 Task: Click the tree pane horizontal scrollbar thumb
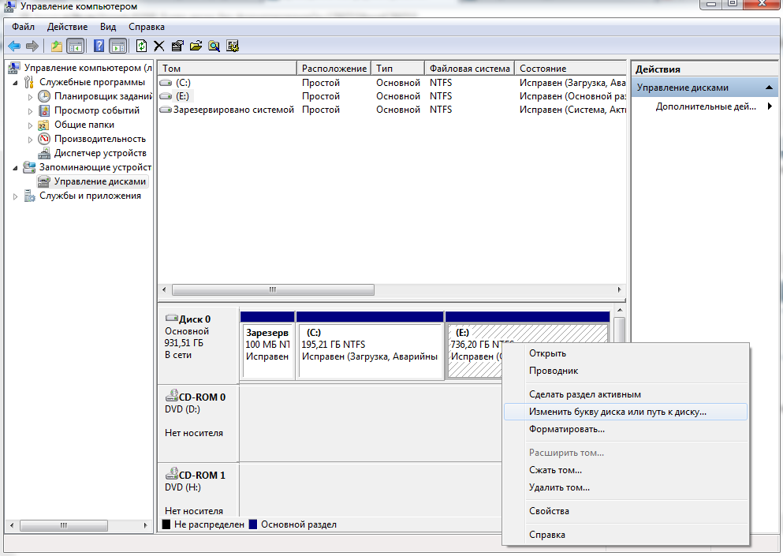click(63, 525)
